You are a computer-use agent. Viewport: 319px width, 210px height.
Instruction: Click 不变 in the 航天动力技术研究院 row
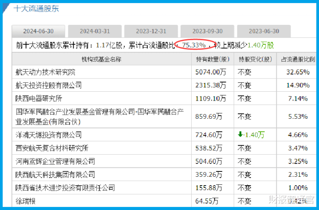[x=244, y=72]
